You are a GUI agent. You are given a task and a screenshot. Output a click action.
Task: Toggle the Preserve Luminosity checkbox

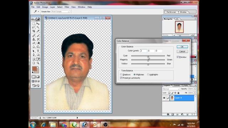pos(121,78)
